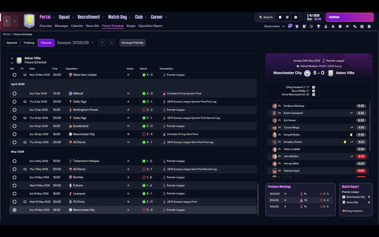The image size is (379, 237).
Task: Click the Arrange Friendly button
Action: coord(132,43)
